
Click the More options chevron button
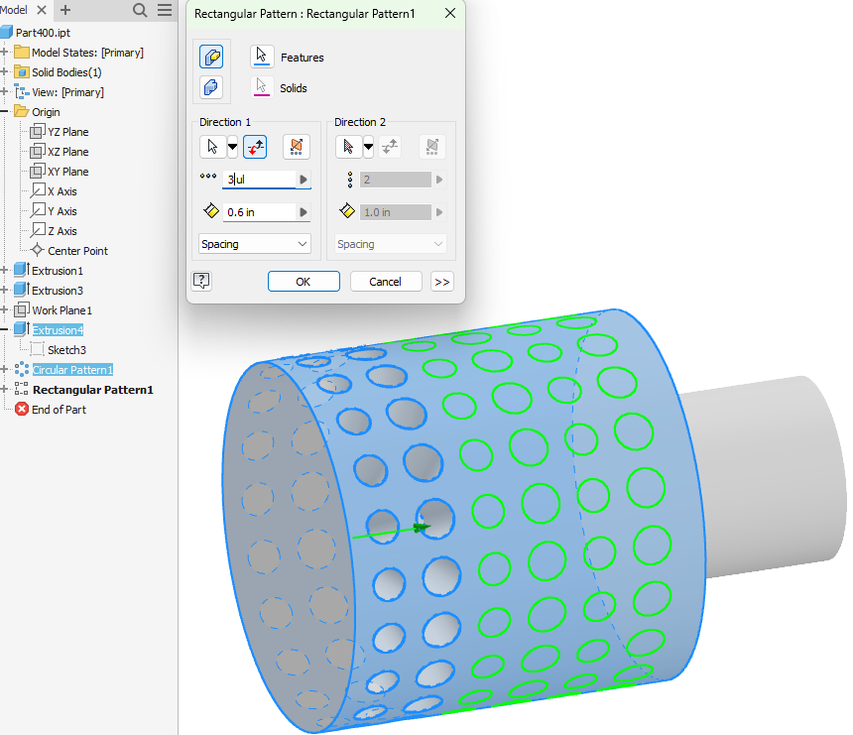pyautogui.click(x=440, y=281)
